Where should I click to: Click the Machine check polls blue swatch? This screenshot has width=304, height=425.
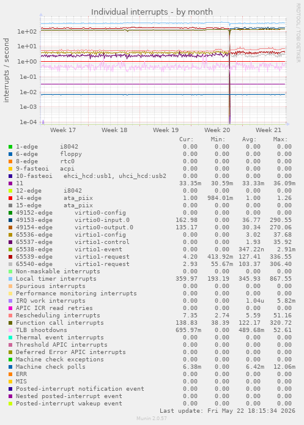point(10,367)
